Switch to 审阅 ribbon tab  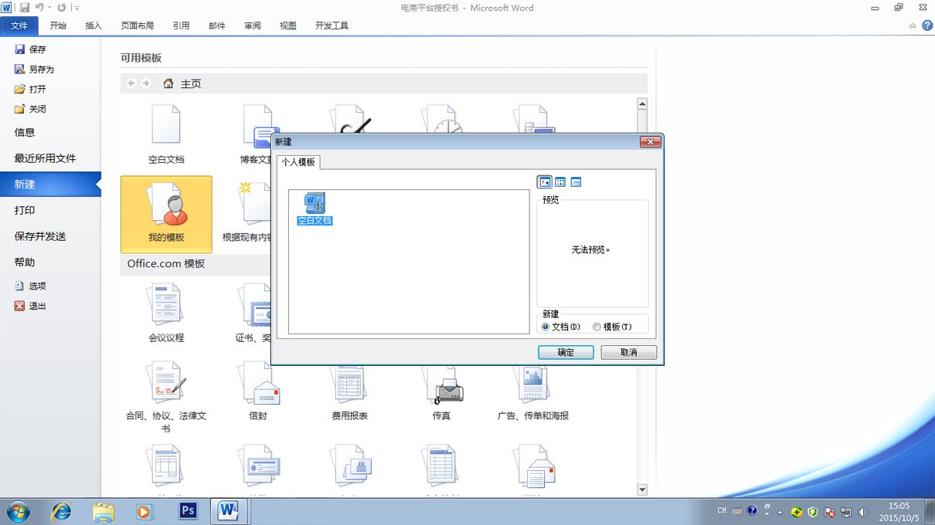coord(253,25)
